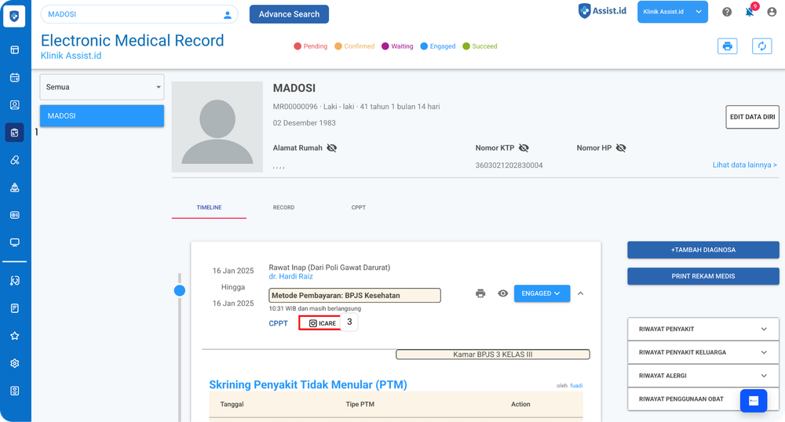
Task: Print the Rawat Inap timeline entry
Action: 480,293
